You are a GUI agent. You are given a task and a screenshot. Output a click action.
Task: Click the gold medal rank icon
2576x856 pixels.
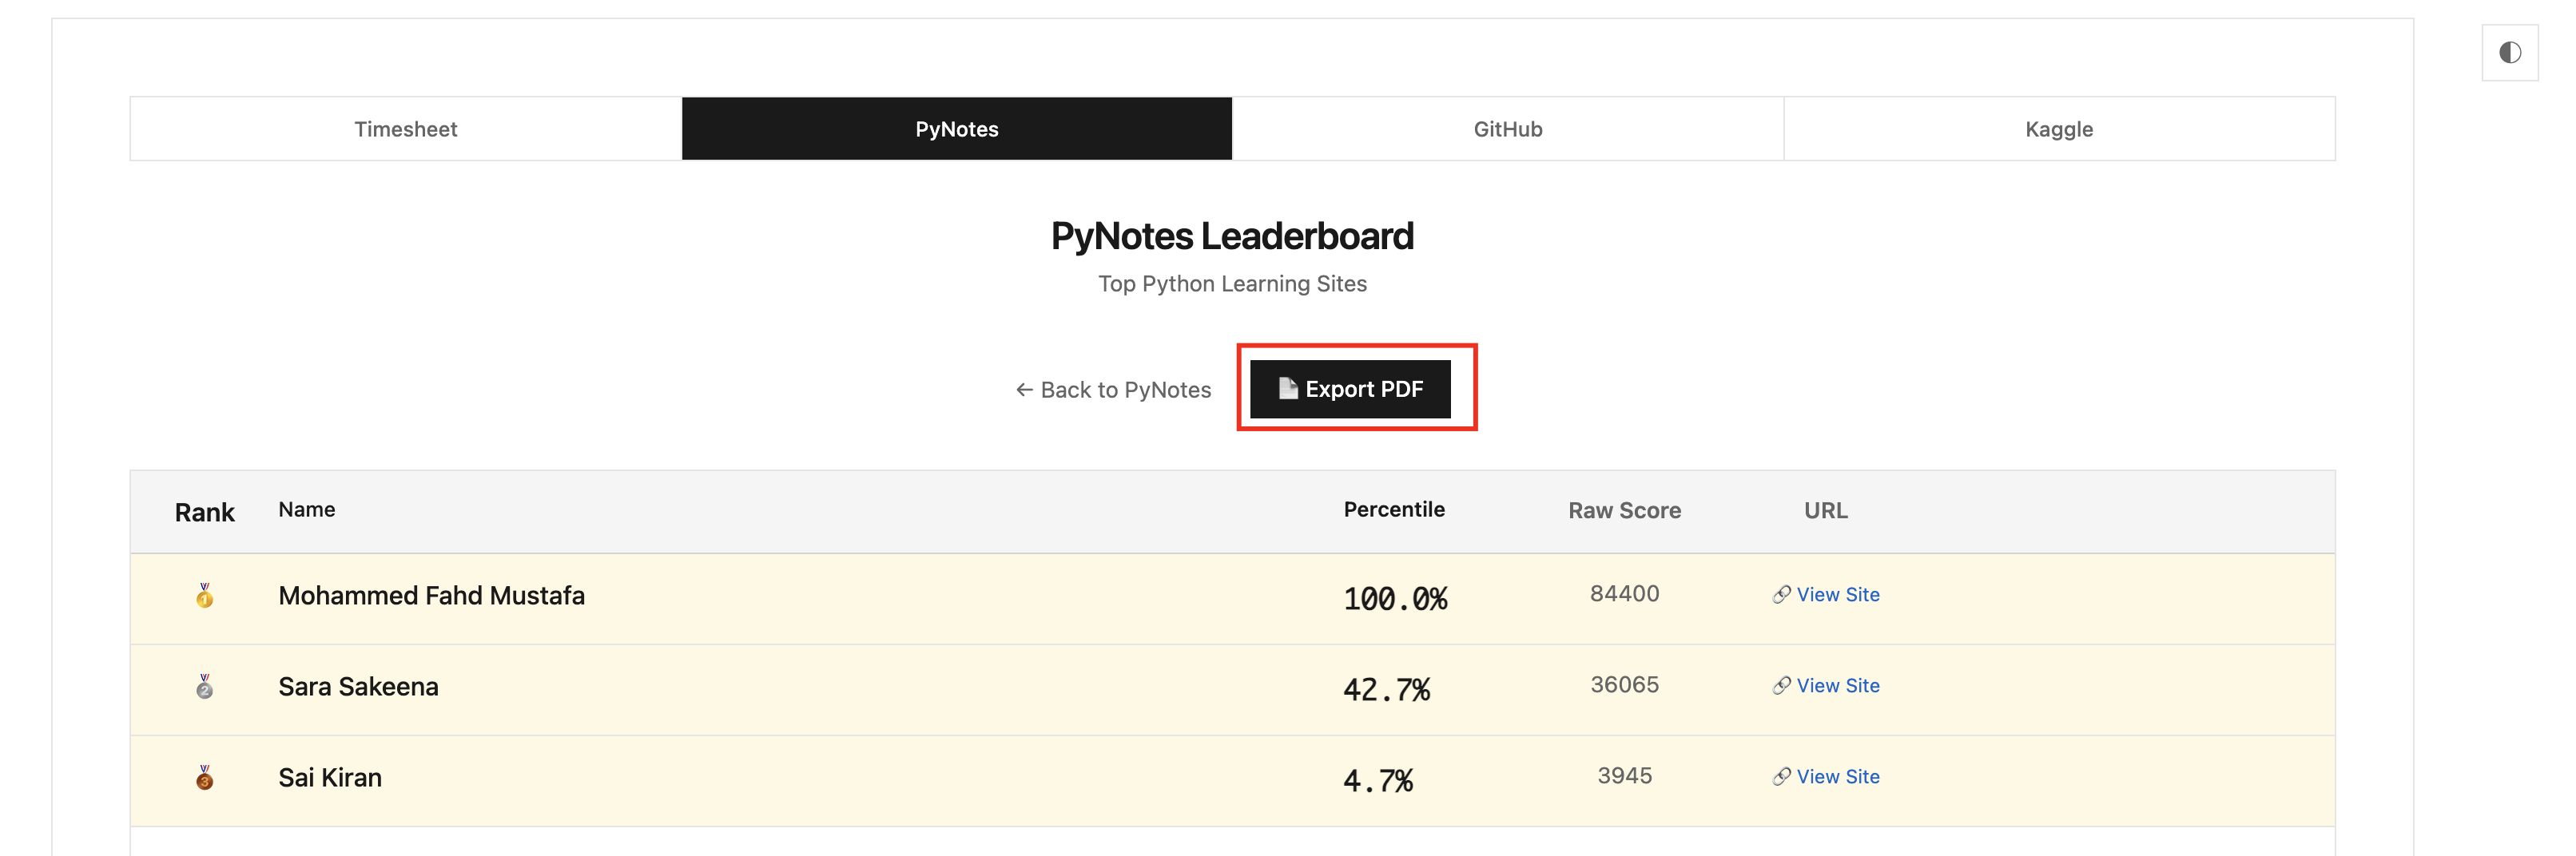coord(204,596)
